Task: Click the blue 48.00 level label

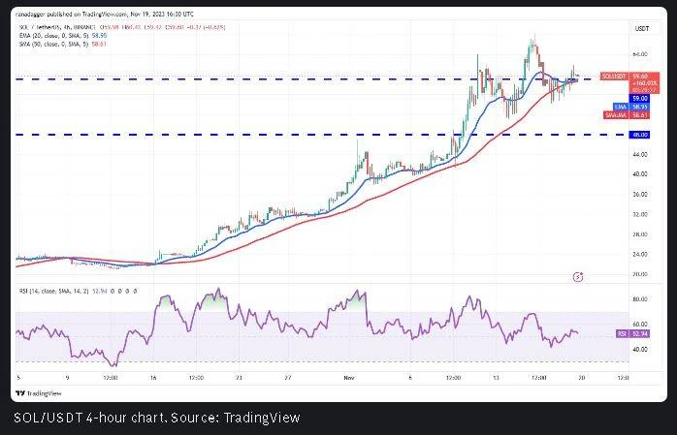Action: pos(640,135)
